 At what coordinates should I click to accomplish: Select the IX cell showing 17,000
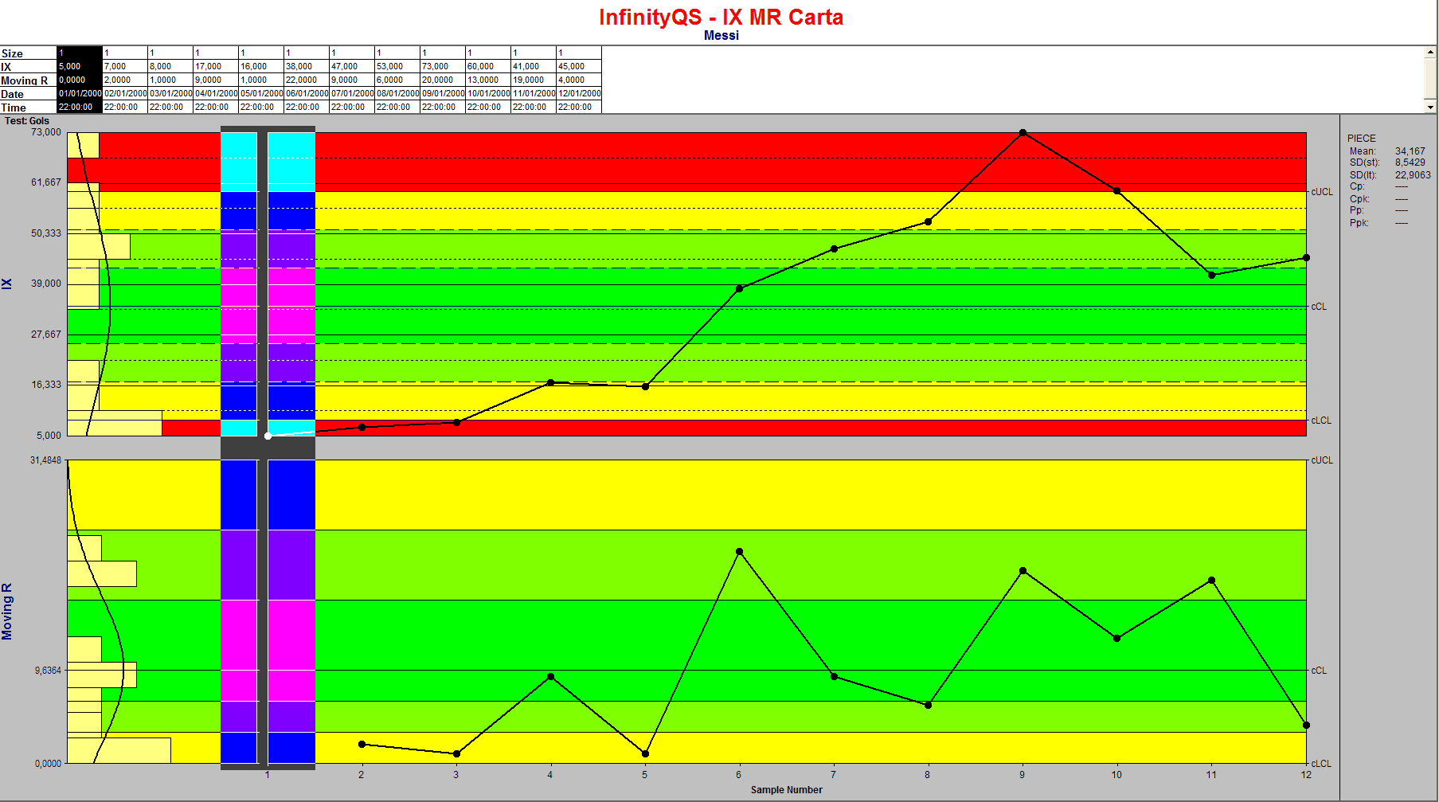[x=216, y=66]
